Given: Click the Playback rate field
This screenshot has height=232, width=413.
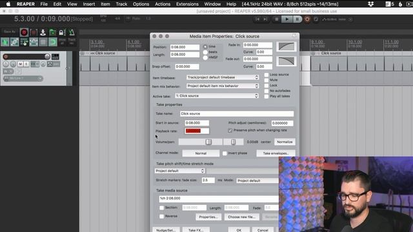Looking at the screenshot, I should pyautogui.click(x=197, y=131).
